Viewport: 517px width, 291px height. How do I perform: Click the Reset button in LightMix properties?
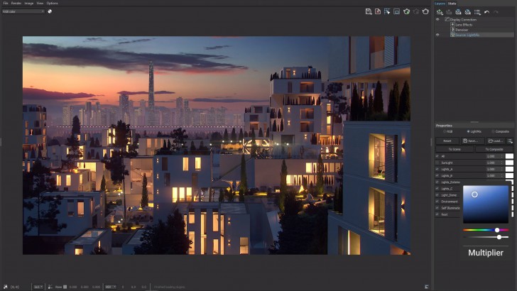[x=447, y=141]
